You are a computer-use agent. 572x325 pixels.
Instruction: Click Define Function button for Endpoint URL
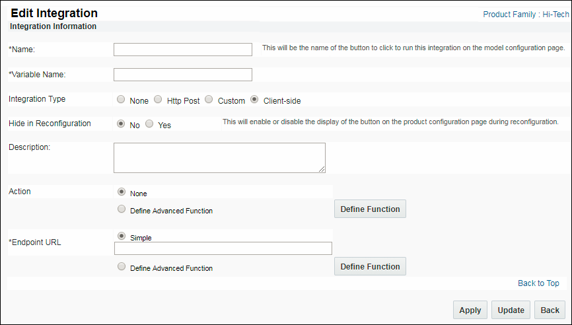371,267
